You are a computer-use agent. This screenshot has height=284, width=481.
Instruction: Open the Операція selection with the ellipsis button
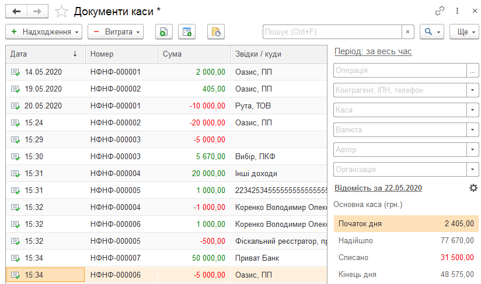[x=472, y=71]
